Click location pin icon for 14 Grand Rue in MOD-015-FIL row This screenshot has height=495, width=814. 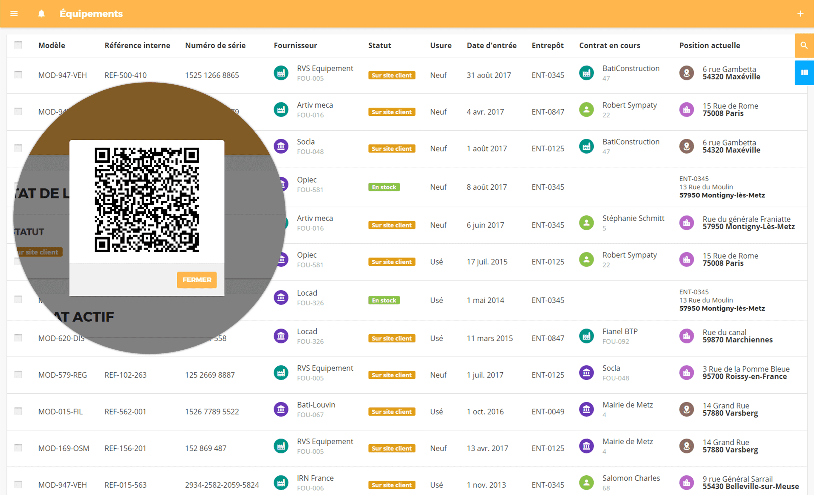(686, 409)
